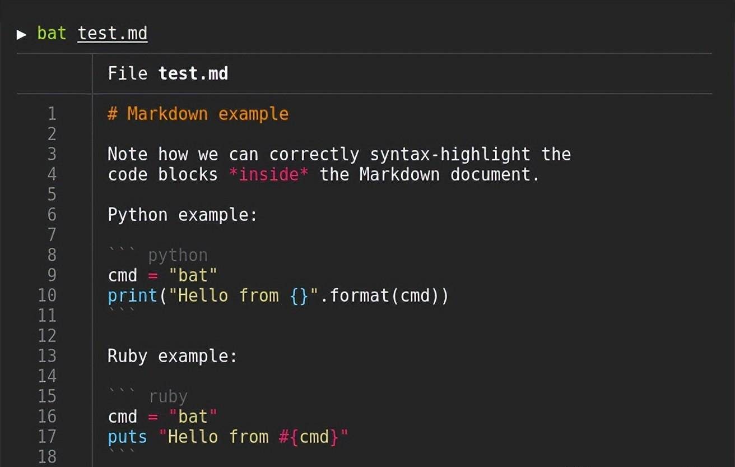Click line number 4 in gutter
Image resolution: width=735 pixels, height=467 pixels.
(52, 174)
